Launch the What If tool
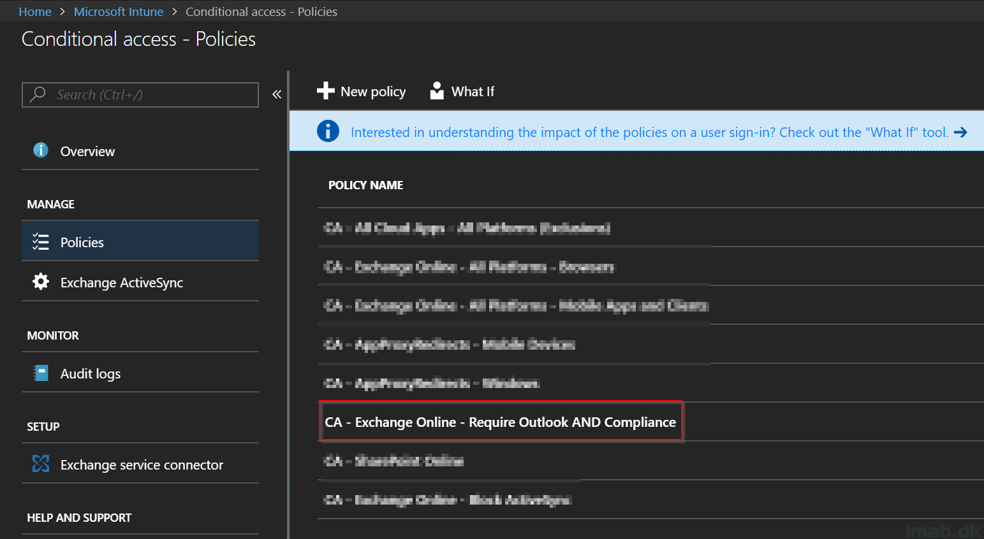Image resolution: width=984 pixels, height=539 pixels. tap(462, 91)
